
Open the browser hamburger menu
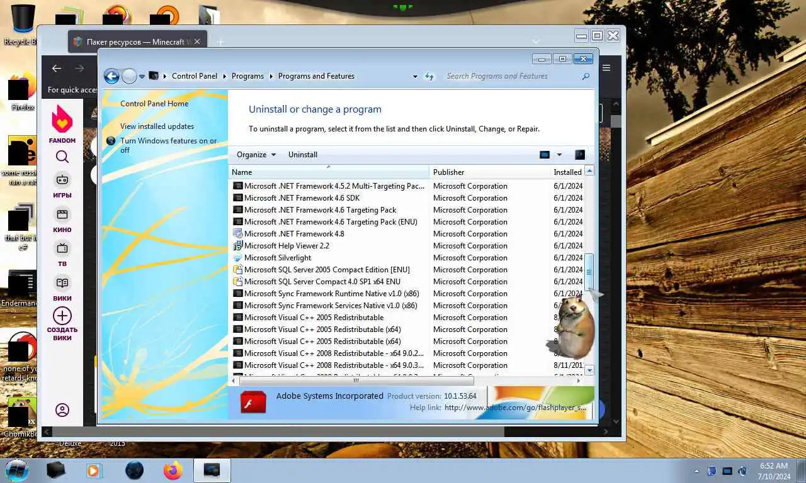(606, 68)
